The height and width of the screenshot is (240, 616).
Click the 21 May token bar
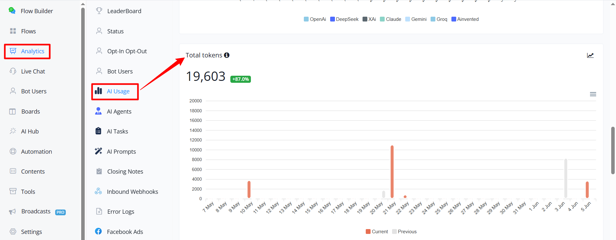point(392,172)
